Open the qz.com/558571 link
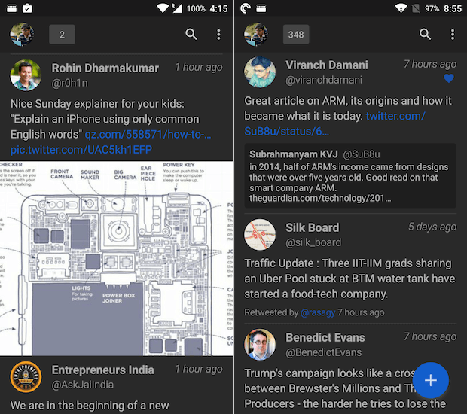467x414 pixels. click(148, 135)
